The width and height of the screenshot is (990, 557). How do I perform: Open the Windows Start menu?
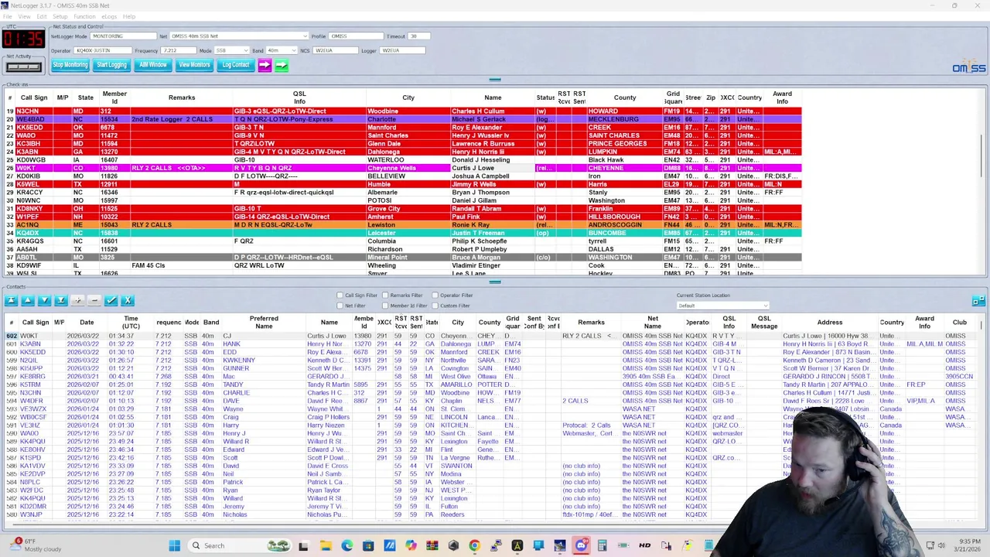click(174, 545)
